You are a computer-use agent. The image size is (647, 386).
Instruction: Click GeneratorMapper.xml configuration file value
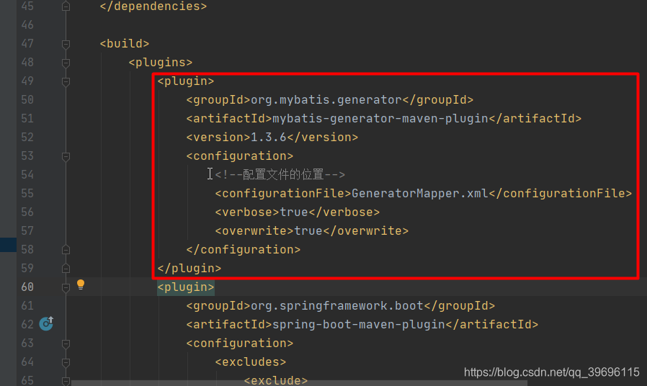coord(419,194)
